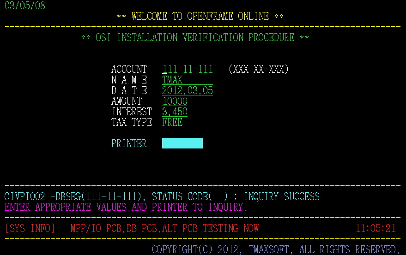Viewport: 406px width, 255px height.
Task: Click the WELCOME TO OPENFRAME ONLINE title
Action: 200,17
